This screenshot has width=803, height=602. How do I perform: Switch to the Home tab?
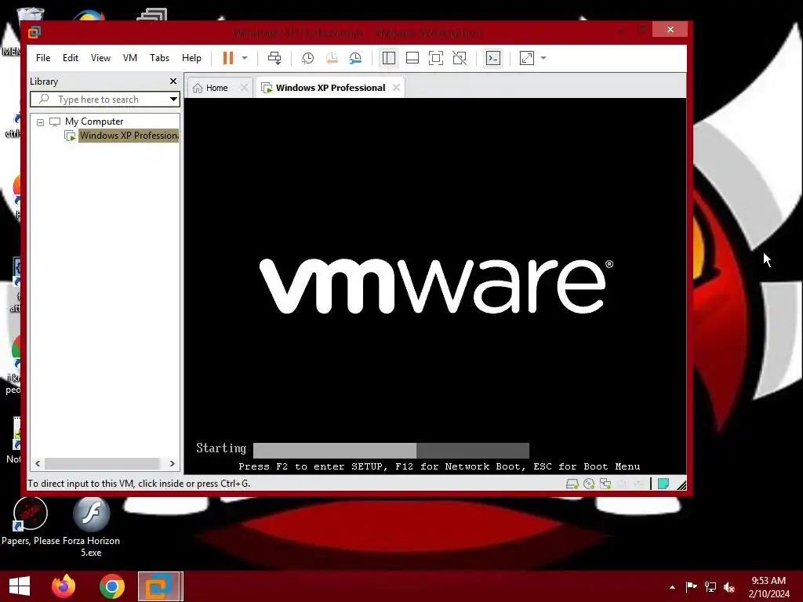tap(216, 88)
